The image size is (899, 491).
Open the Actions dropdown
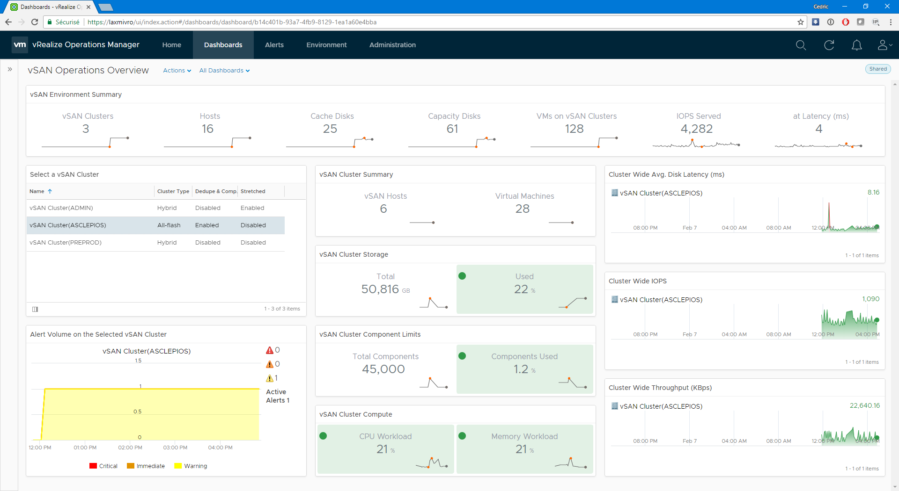coord(177,71)
